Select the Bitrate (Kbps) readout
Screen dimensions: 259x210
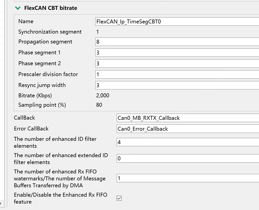click(103, 95)
